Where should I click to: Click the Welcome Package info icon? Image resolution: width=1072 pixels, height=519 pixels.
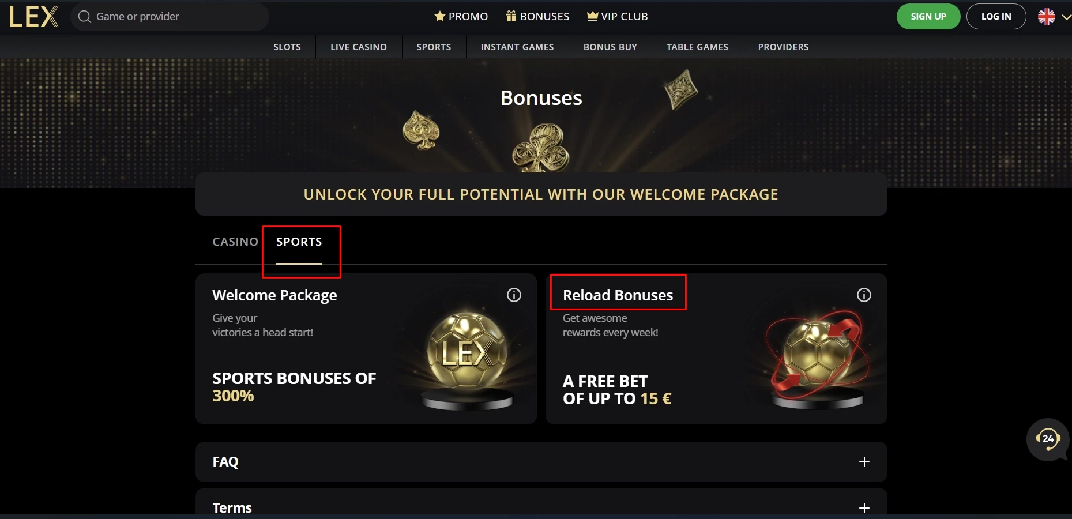[514, 295]
